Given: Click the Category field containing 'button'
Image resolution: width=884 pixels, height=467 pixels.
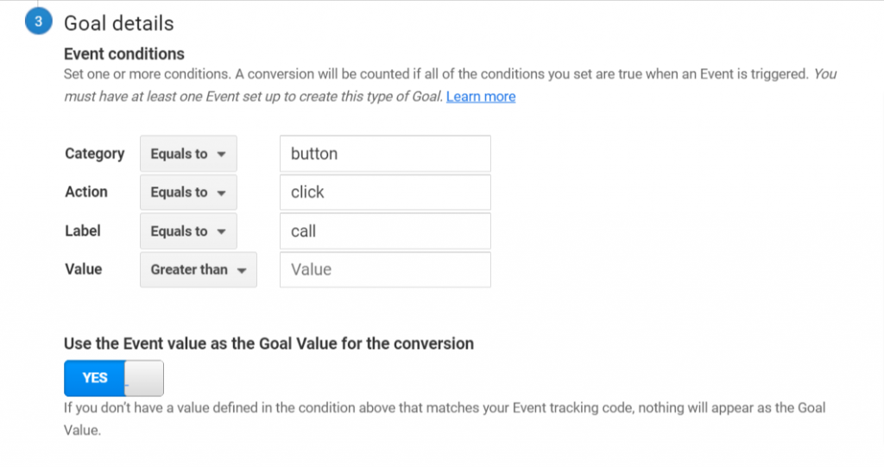Looking at the screenshot, I should pos(385,154).
